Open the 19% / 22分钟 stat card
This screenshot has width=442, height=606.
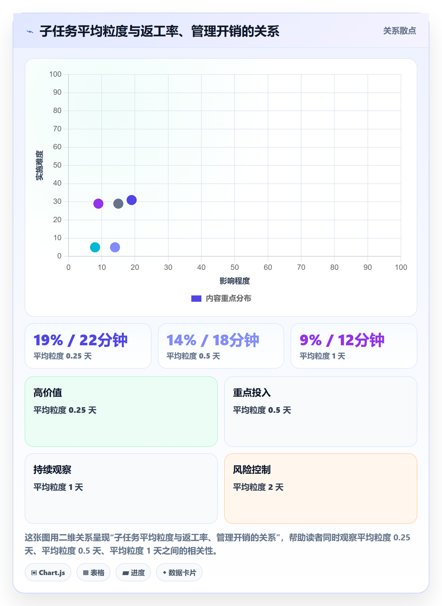pyautogui.click(x=88, y=346)
